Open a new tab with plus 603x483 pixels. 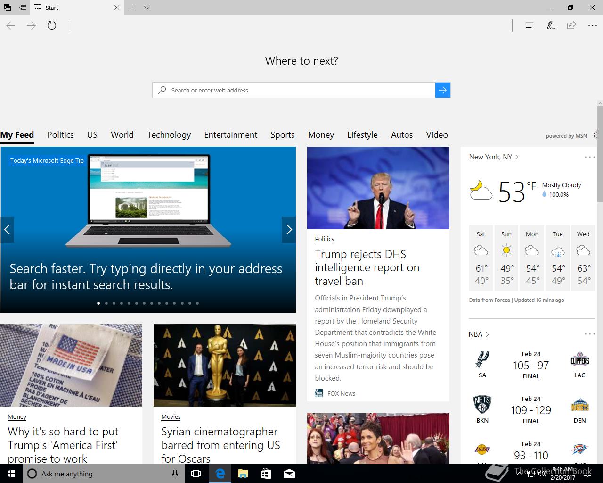click(132, 8)
